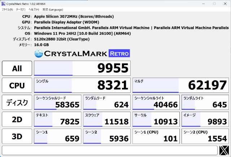Run all benchmarks with the All button
231x157 pixels.
17,68
